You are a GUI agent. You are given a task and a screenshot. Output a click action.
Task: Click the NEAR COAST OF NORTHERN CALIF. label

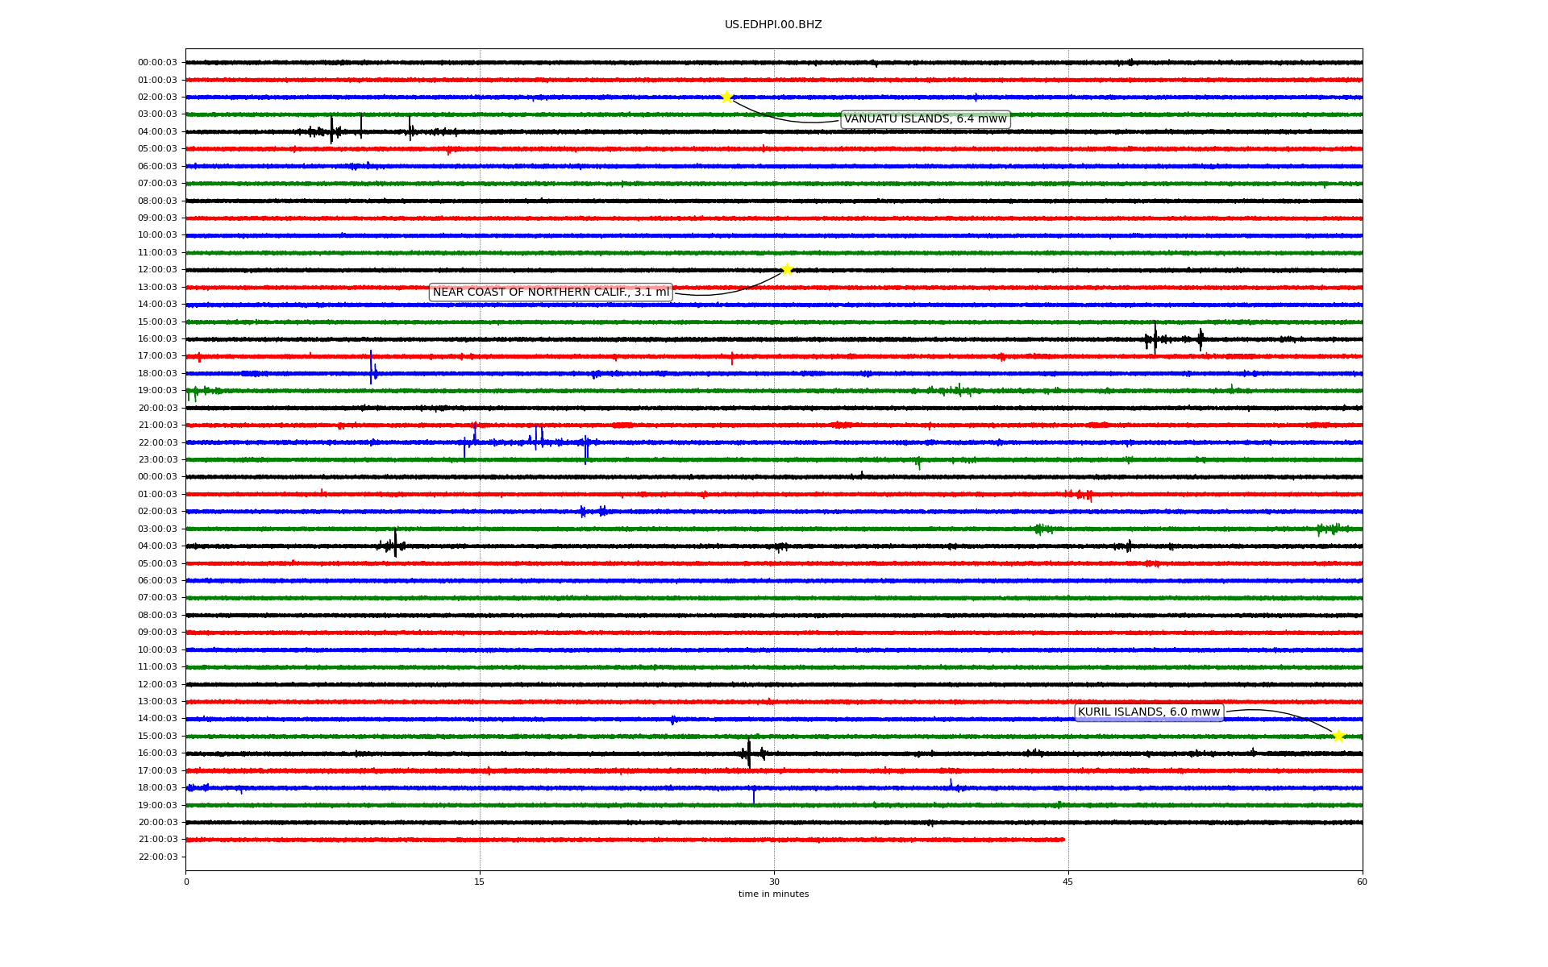551,293
